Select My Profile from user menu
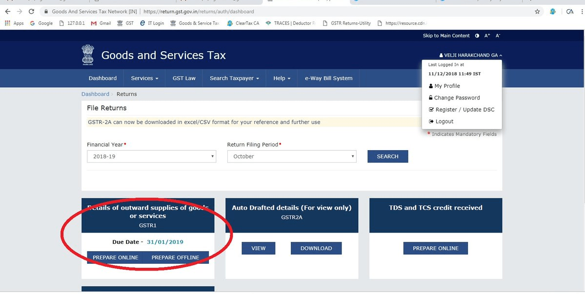Image resolution: width=585 pixels, height=294 pixels. click(447, 86)
